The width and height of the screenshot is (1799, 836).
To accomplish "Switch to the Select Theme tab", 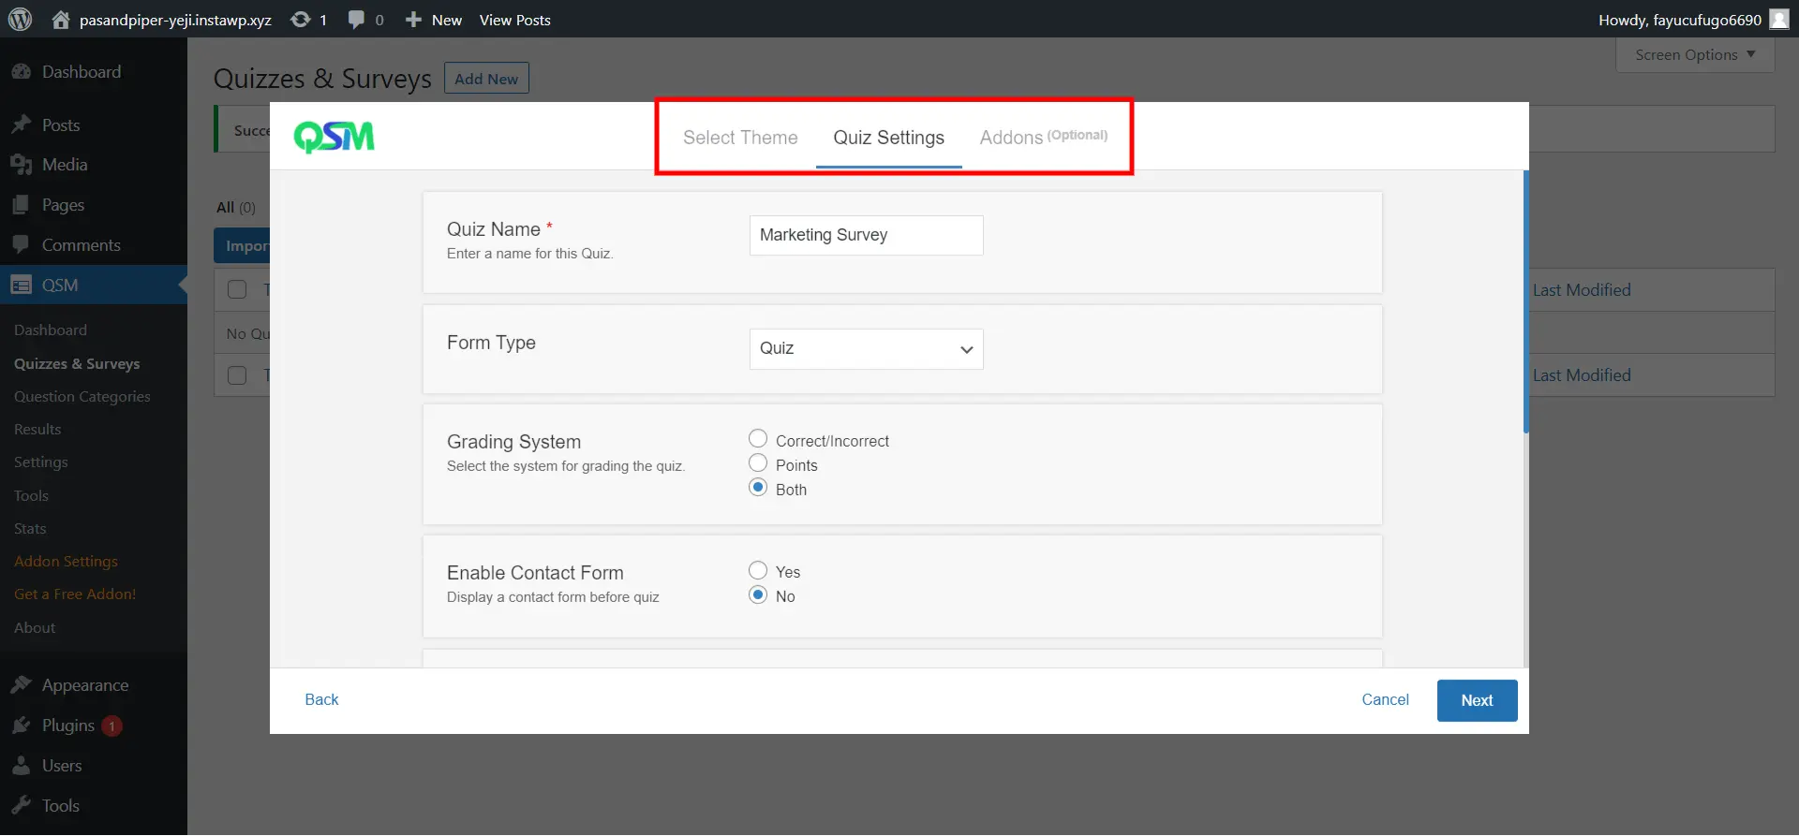I will (740, 138).
